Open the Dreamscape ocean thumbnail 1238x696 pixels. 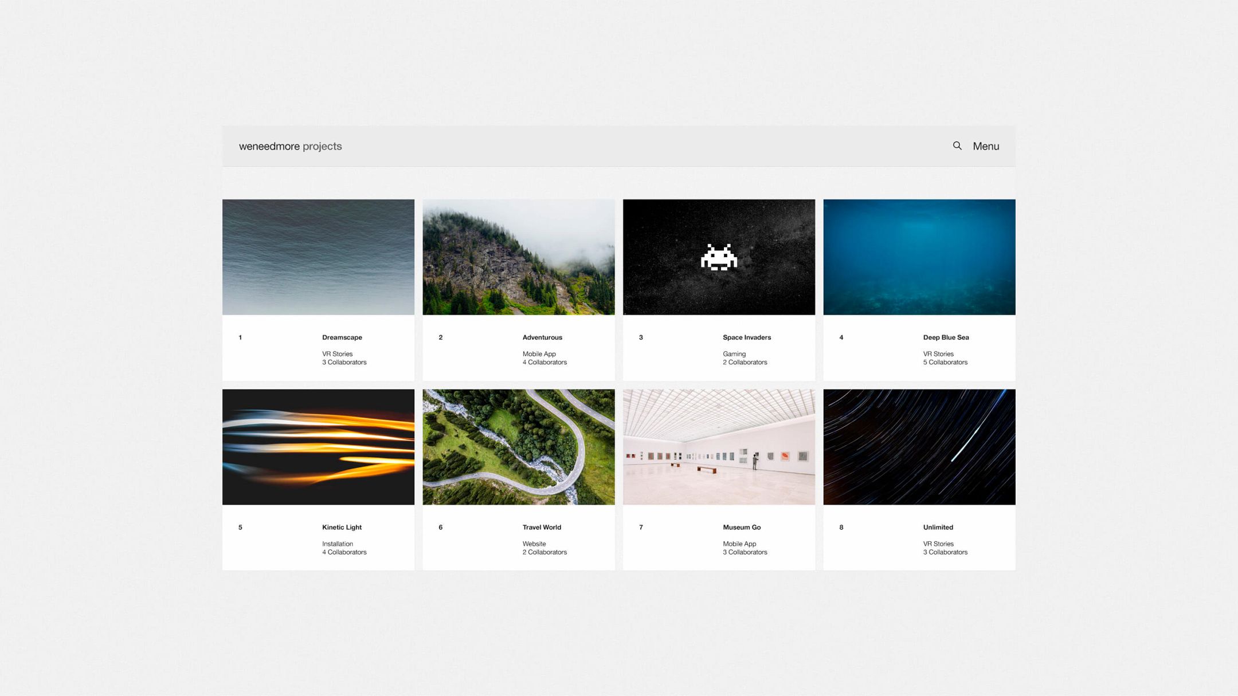[318, 257]
